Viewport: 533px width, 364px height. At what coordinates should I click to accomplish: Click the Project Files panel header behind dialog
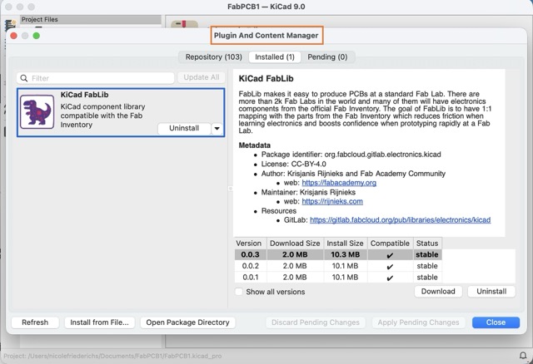coord(91,20)
